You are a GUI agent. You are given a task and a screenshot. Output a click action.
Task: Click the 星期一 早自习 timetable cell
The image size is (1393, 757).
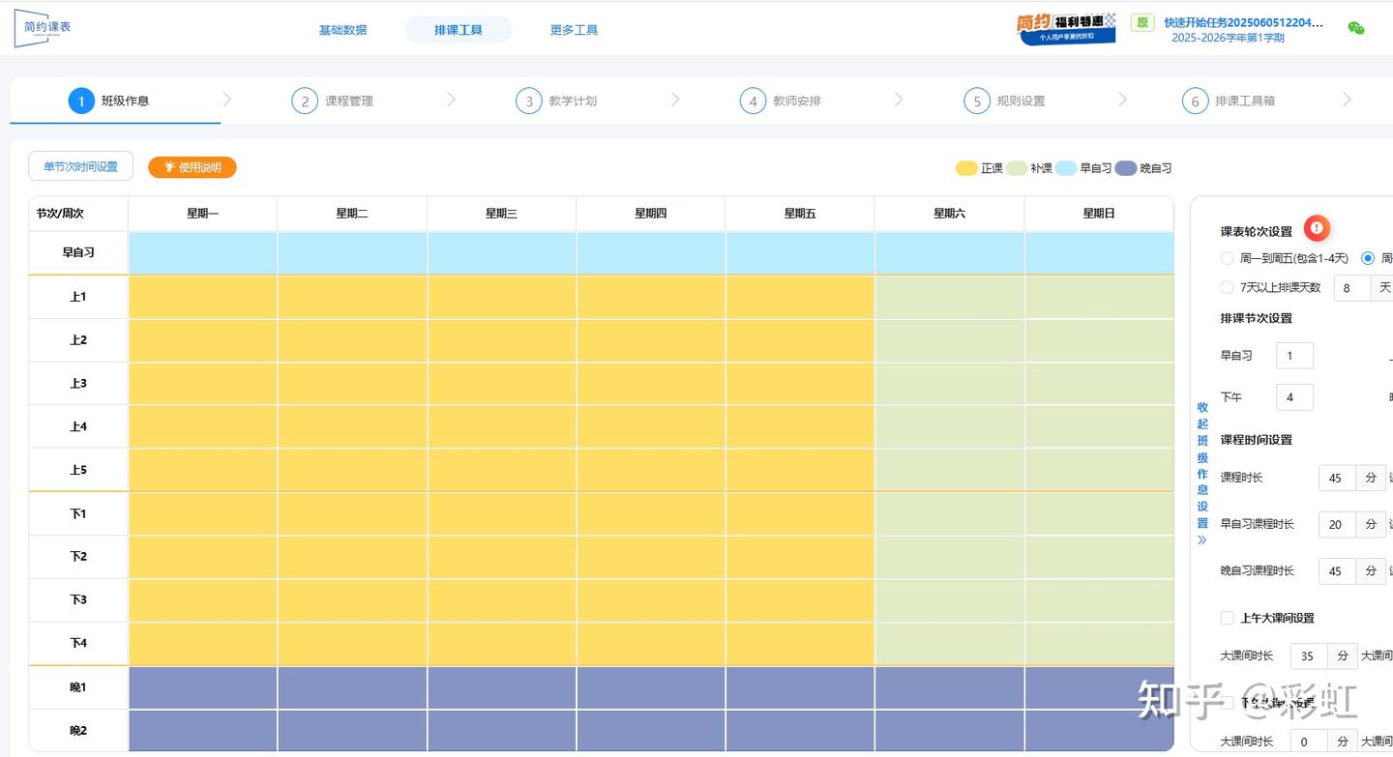click(203, 253)
